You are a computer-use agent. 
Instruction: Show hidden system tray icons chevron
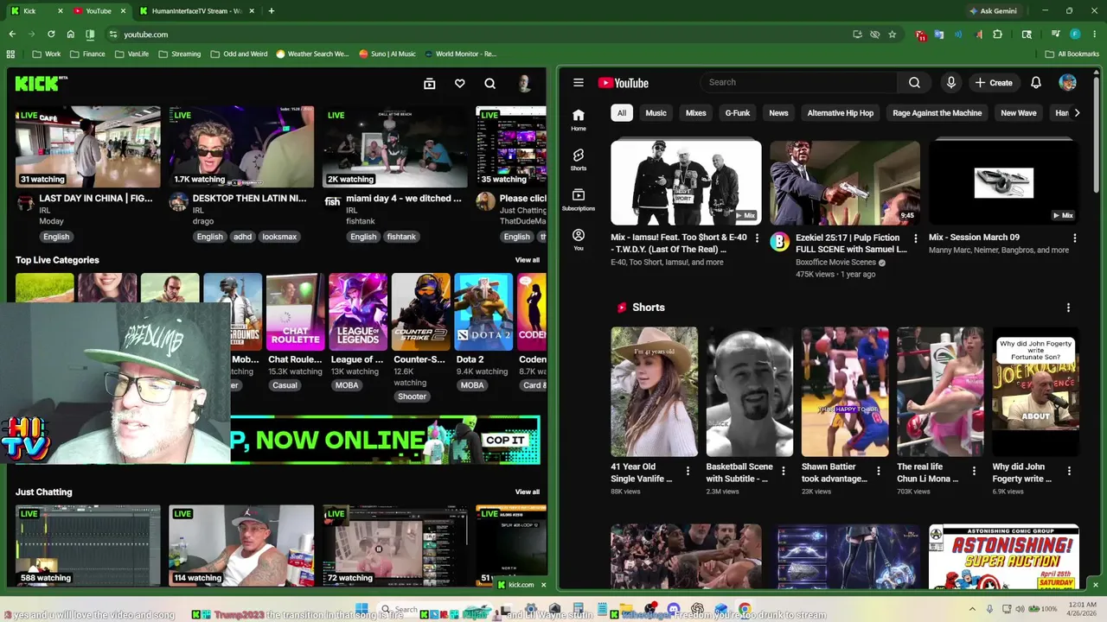(x=974, y=609)
